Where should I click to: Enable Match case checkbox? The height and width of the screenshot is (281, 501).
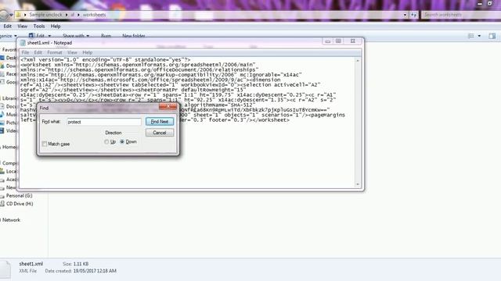click(x=45, y=144)
